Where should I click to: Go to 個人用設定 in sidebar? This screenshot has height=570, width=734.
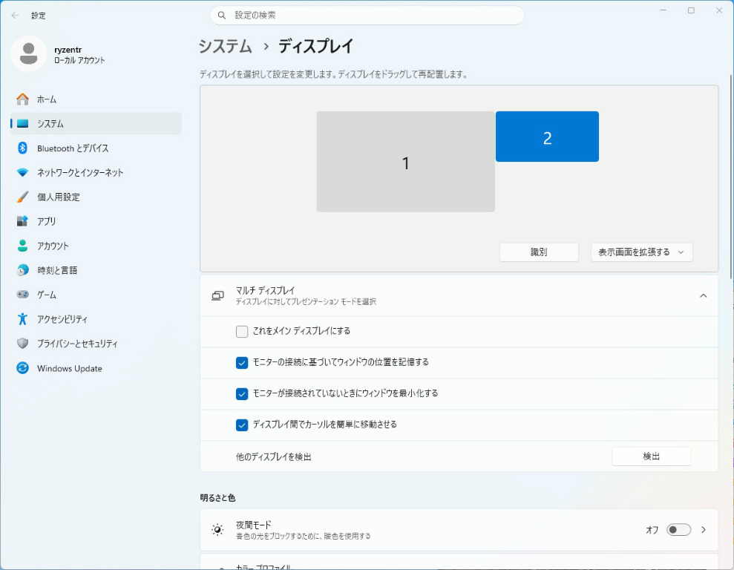[x=96, y=197]
